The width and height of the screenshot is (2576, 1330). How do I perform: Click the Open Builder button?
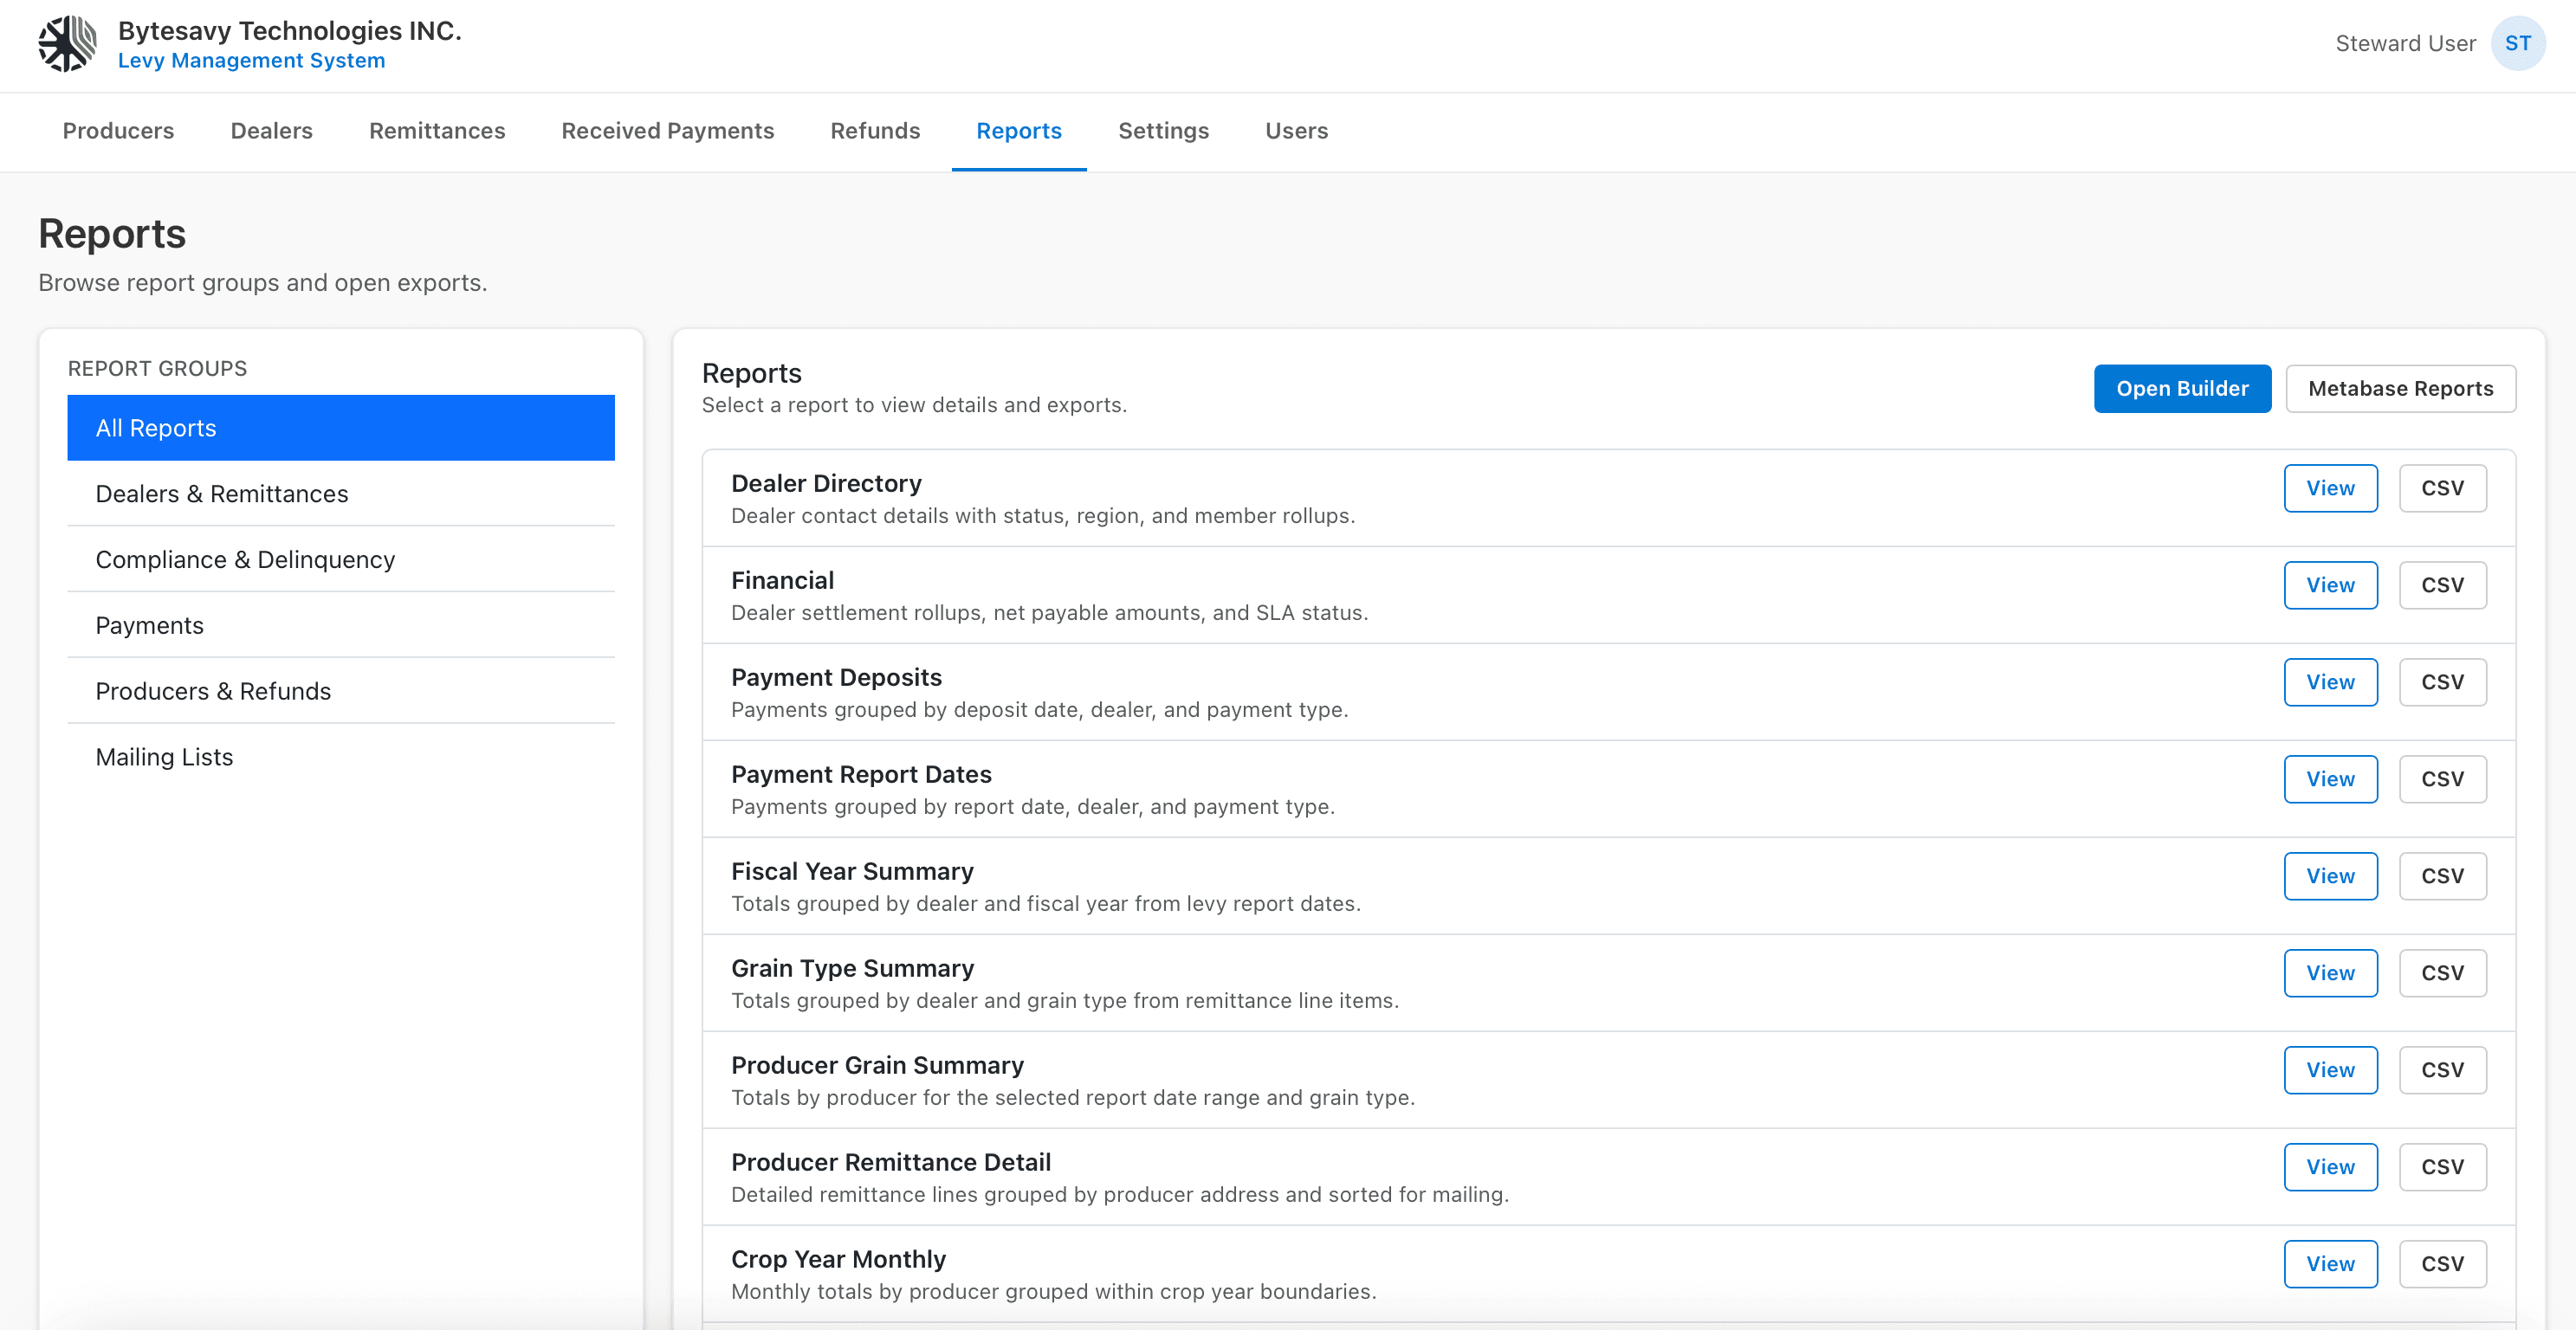click(x=2182, y=389)
